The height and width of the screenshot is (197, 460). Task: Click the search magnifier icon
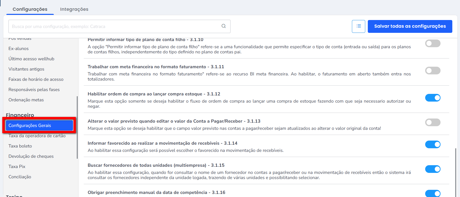tap(224, 26)
